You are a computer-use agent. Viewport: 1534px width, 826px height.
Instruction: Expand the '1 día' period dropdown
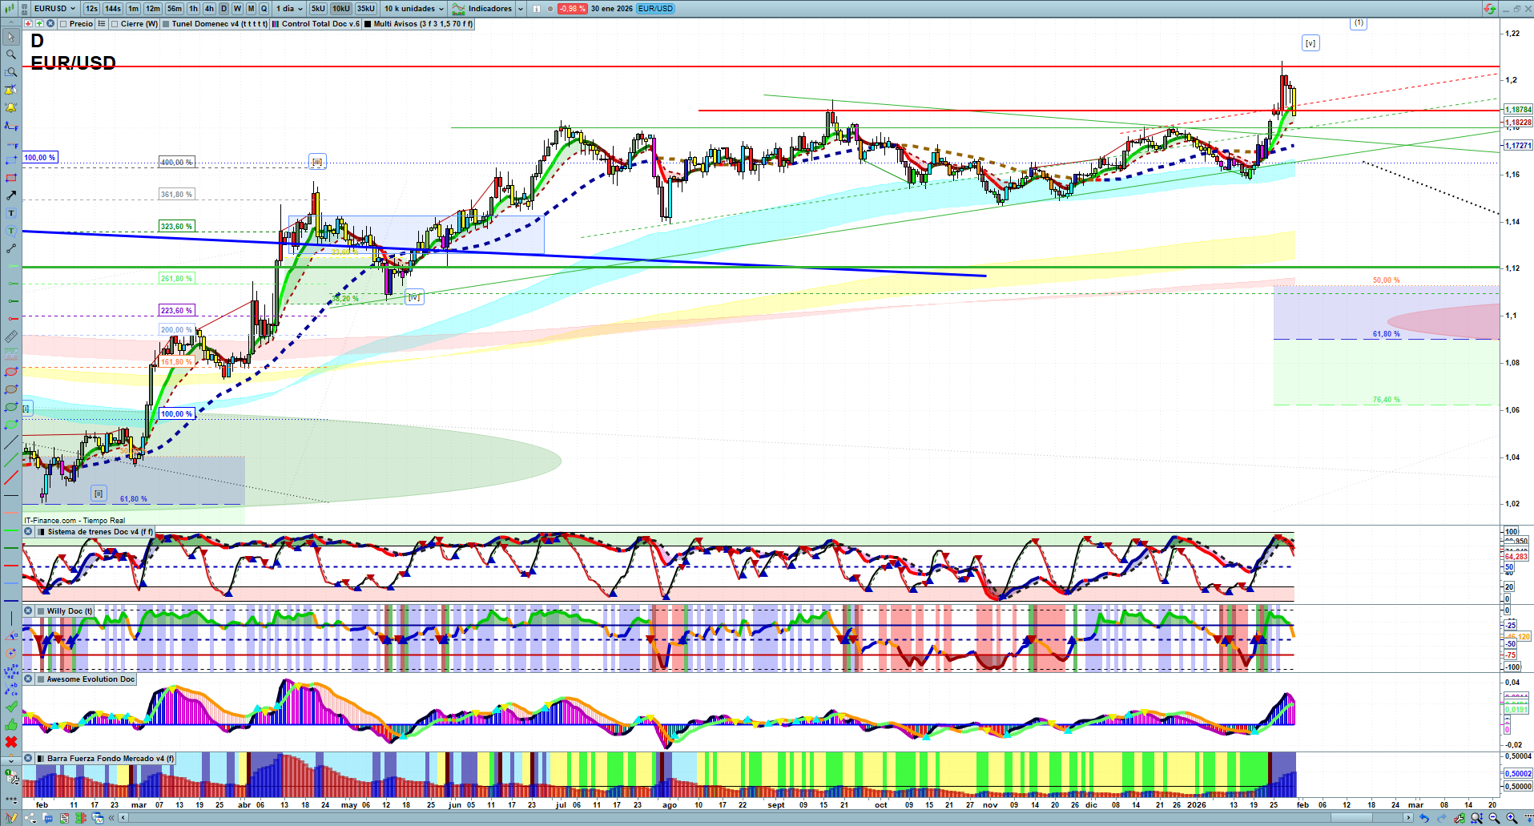click(289, 9)
